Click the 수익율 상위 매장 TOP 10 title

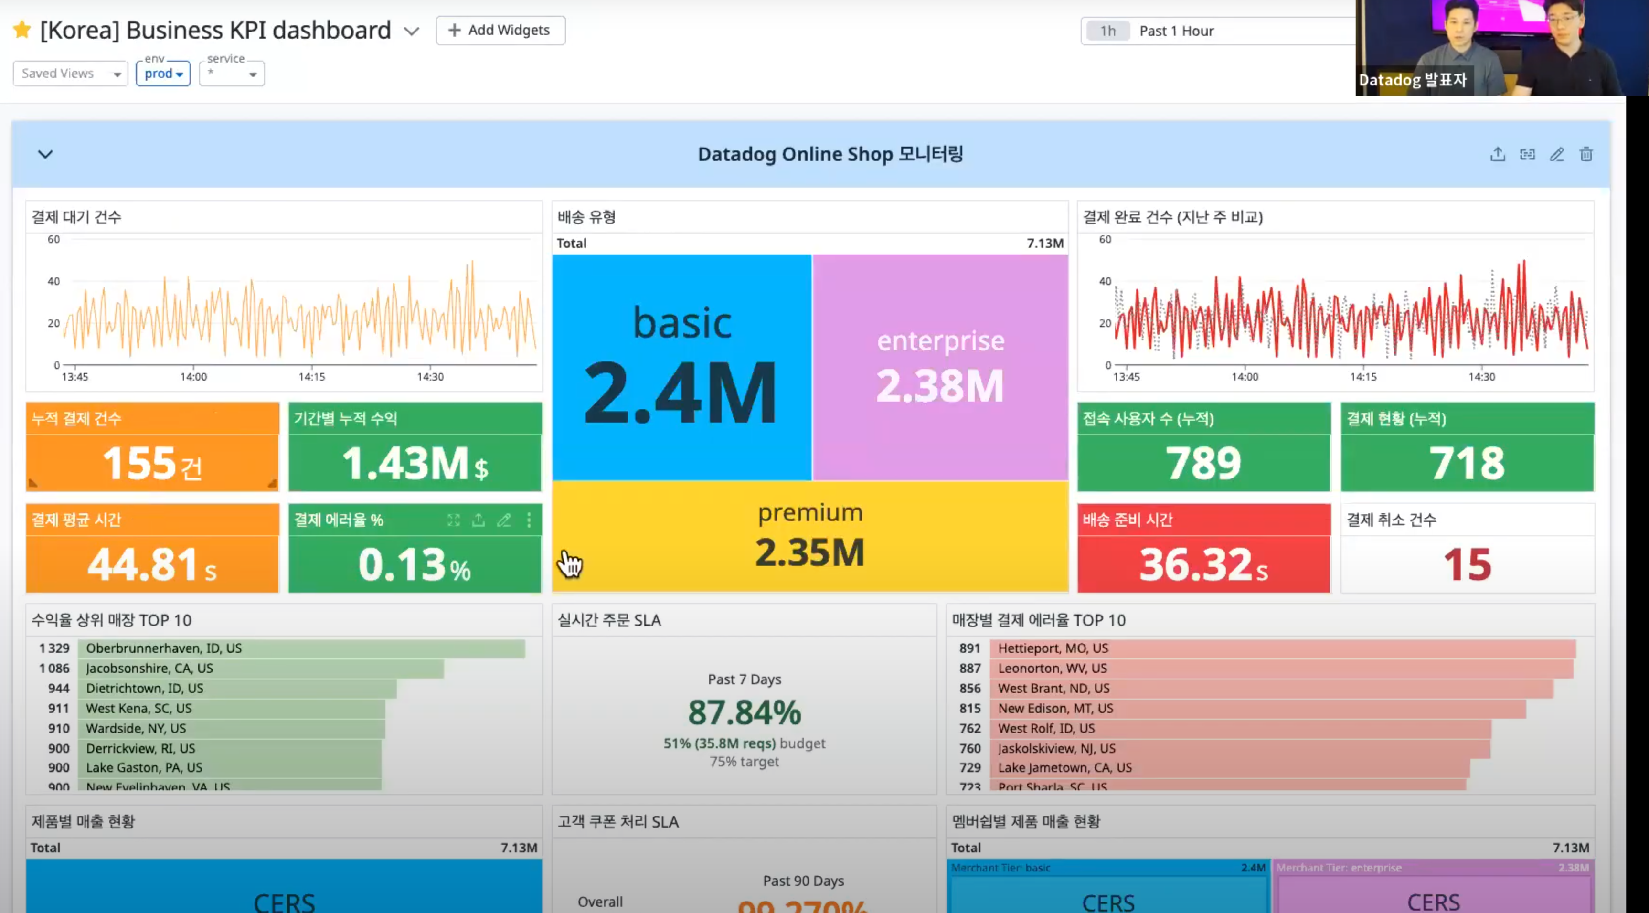click(111, 620)
